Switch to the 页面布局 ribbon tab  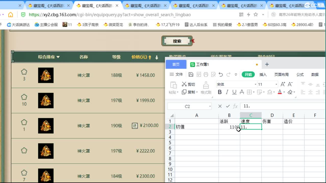pos(281,74)
